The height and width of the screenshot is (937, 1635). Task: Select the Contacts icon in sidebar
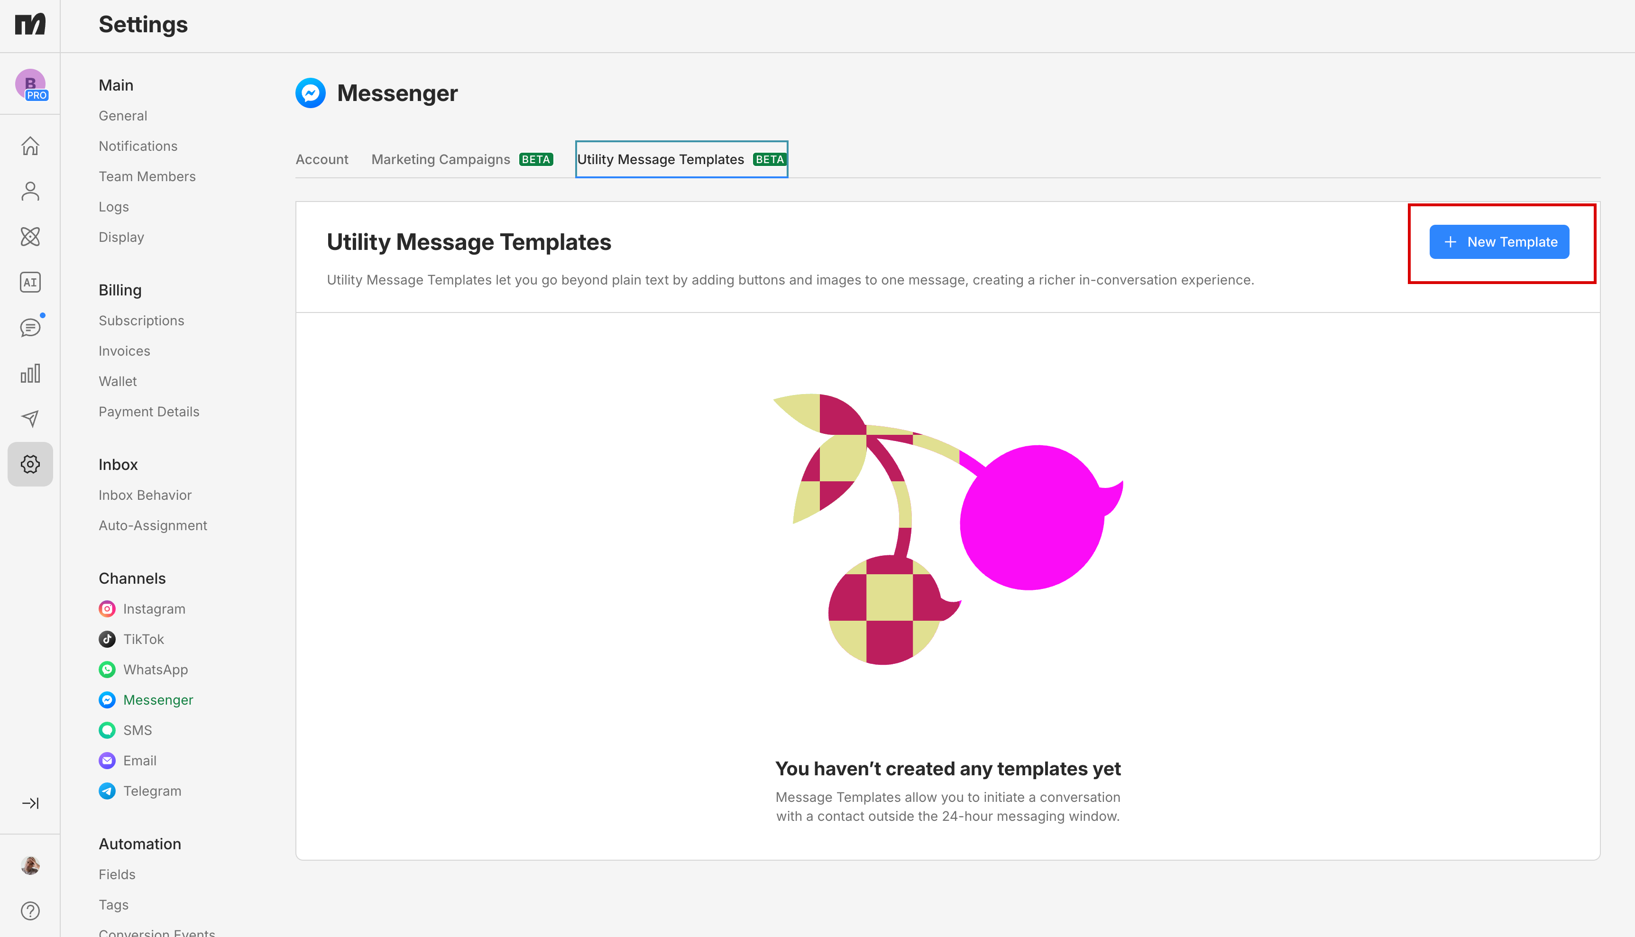click(x=29, y=191)
